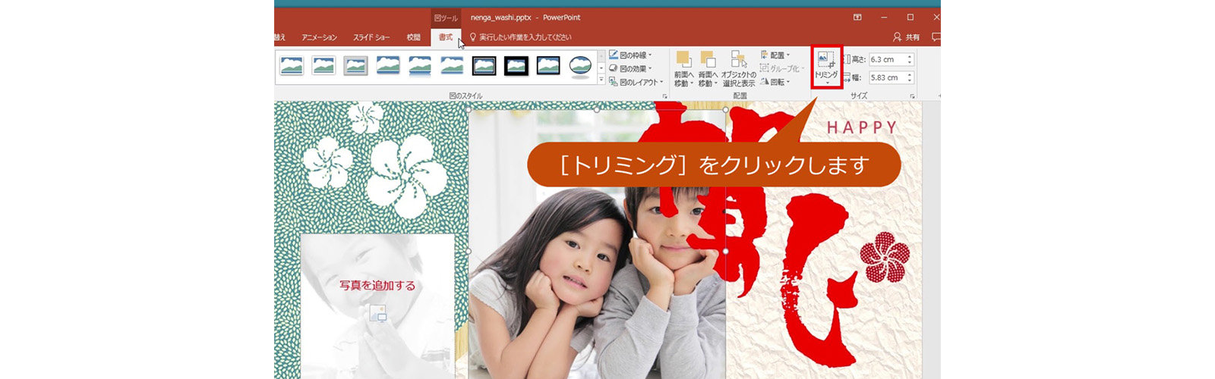The image size is (1215, 379).
Task: Open the 回転 rotate dropdown
Action: (x=776, y=82)
